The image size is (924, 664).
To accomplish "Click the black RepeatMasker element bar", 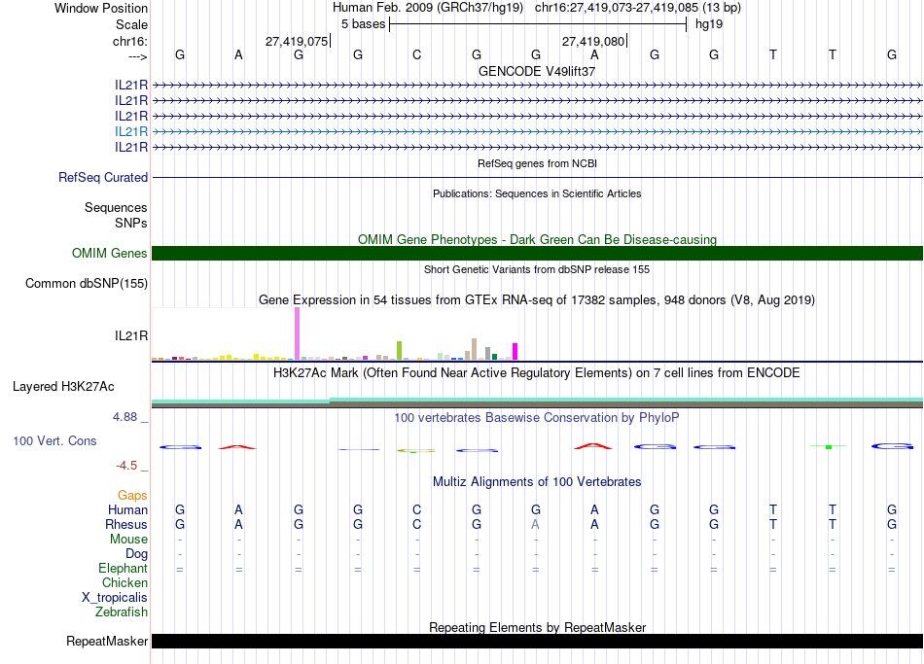I will [x=537, y=642].
